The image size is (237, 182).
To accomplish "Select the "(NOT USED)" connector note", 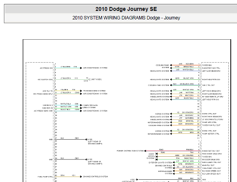I will pos(96,79).
